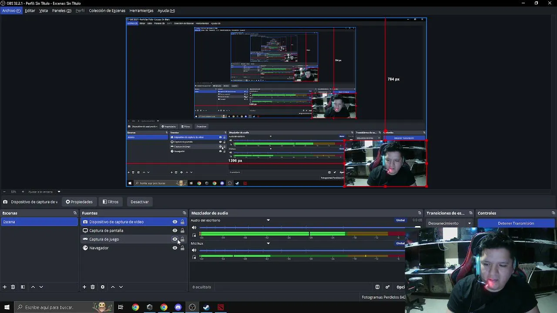Open the Editar menu

point(30,10)
